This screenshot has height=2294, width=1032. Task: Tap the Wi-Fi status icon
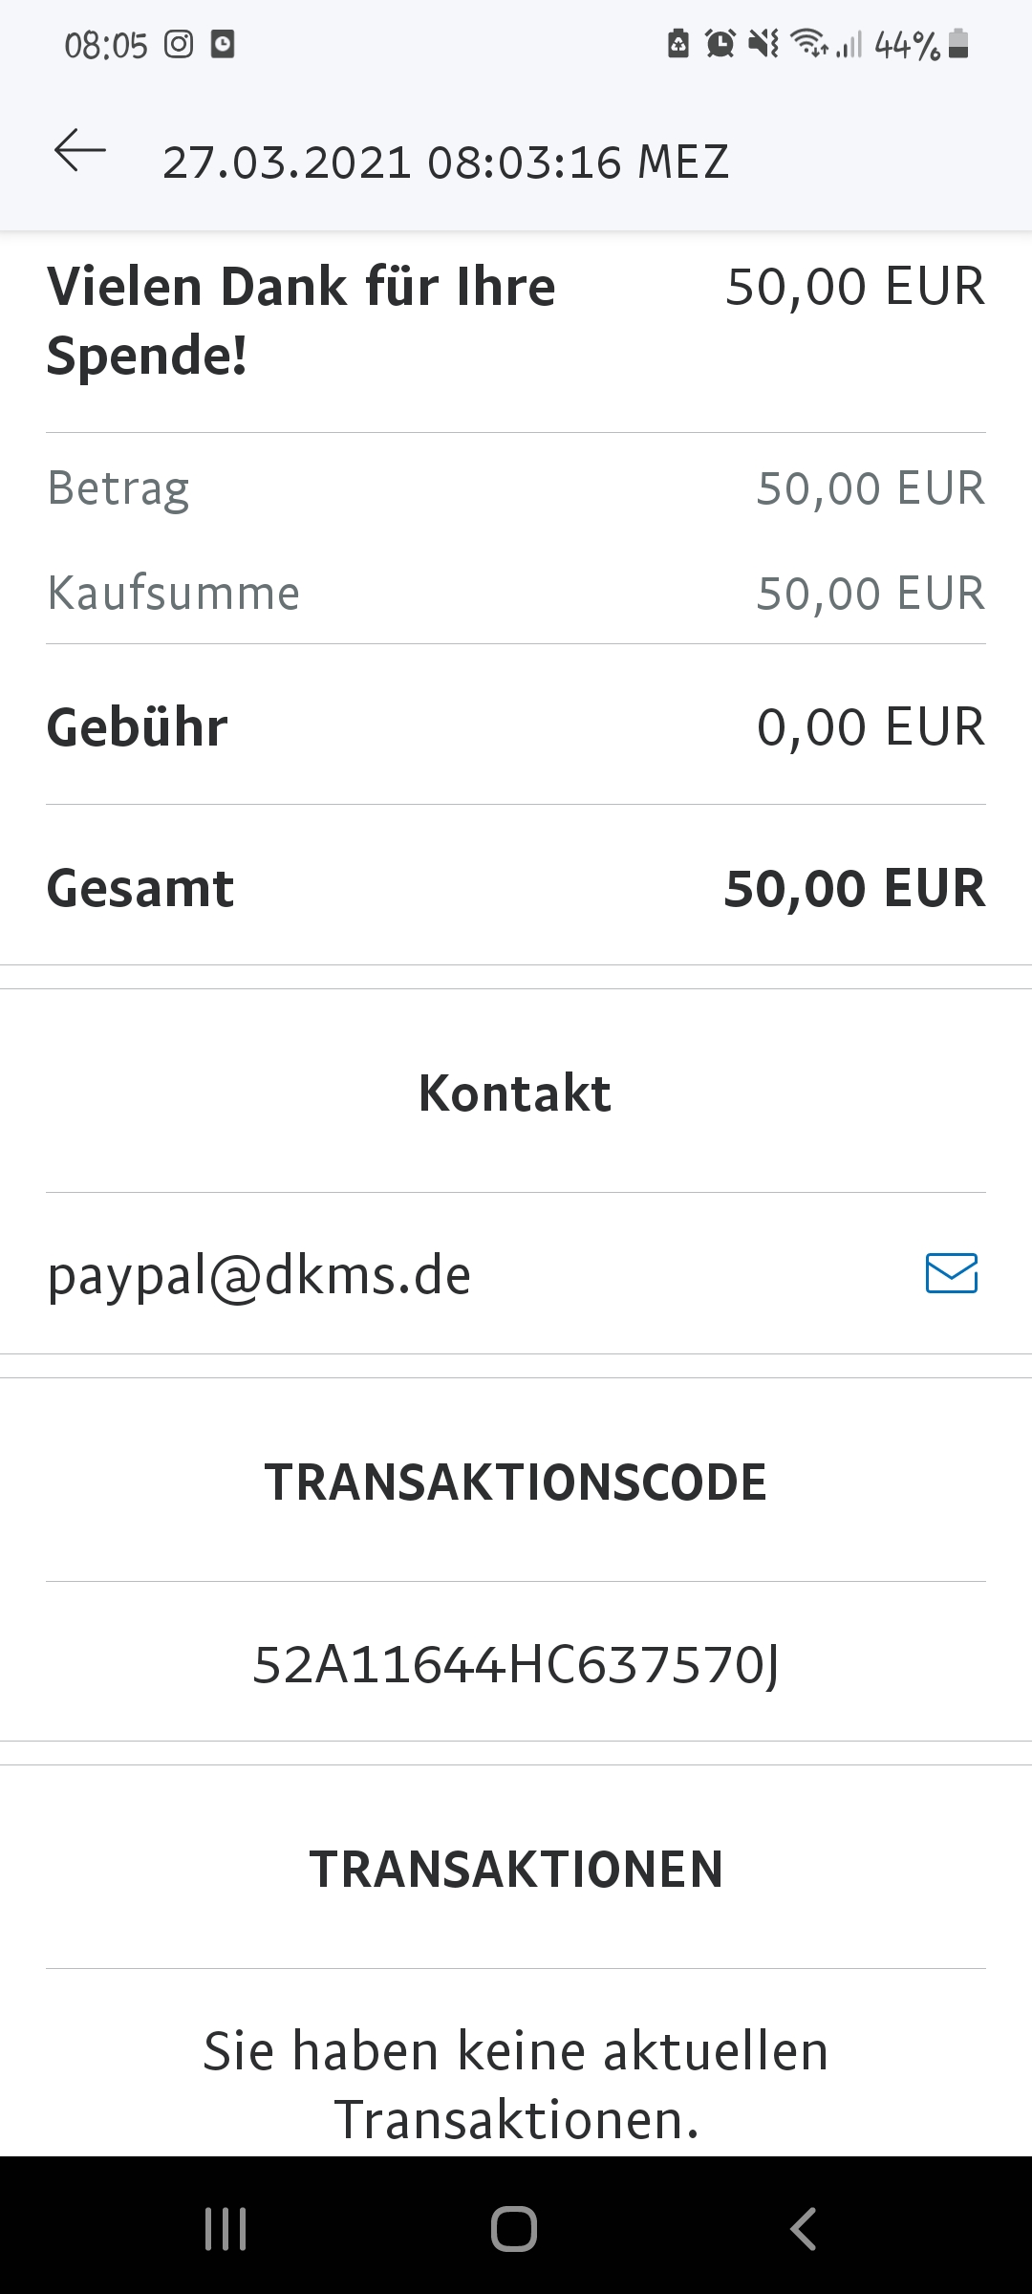pyautogui.click(x=809, y=44)
